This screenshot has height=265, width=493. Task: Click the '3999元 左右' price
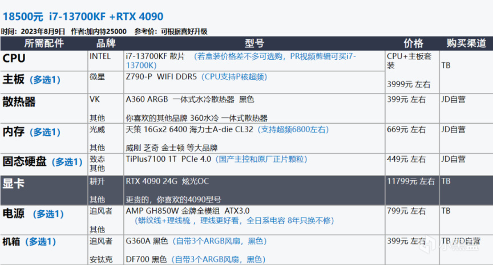coord(409,84)
